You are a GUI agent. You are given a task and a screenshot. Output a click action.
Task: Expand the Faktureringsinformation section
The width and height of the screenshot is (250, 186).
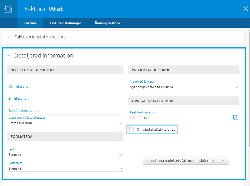(x=9, y=37)
